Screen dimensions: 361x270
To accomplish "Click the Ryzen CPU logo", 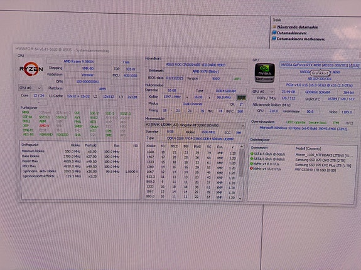I will (31, 69).
